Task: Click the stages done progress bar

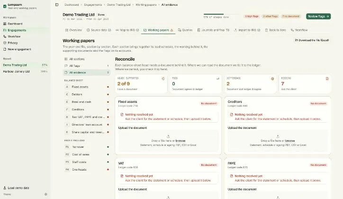Action: coord(221,14)
